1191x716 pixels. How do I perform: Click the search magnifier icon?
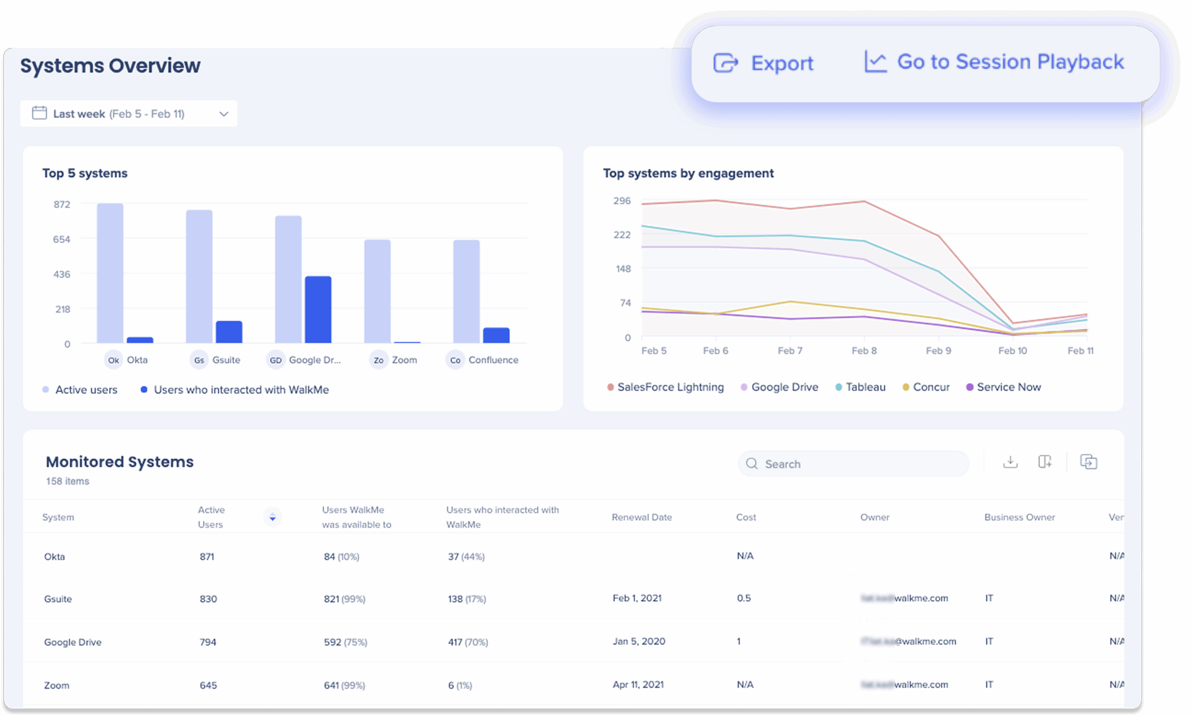coord(752,464)
